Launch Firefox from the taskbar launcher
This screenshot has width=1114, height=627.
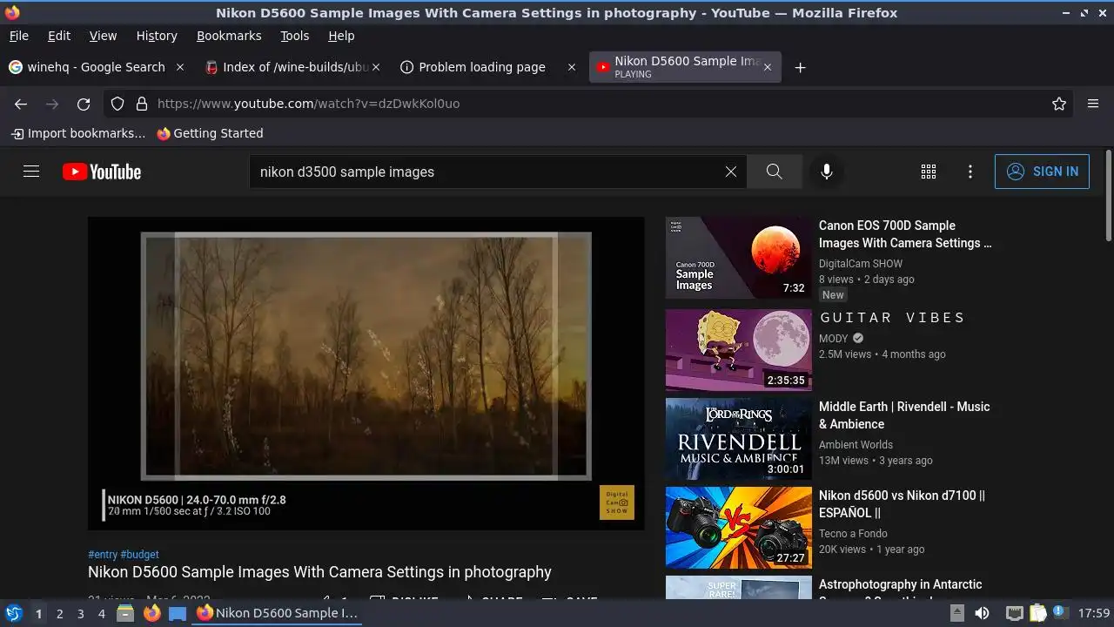point(151,613)
